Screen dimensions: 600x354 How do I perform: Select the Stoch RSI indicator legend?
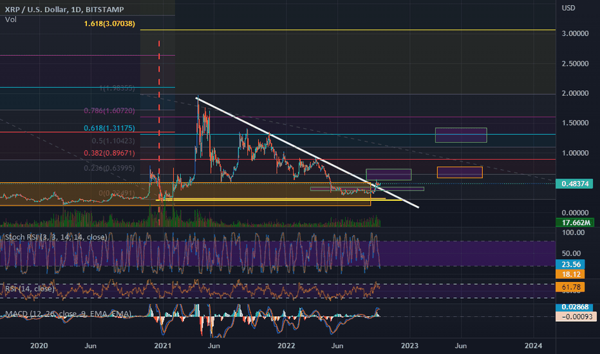coord(56,238)
